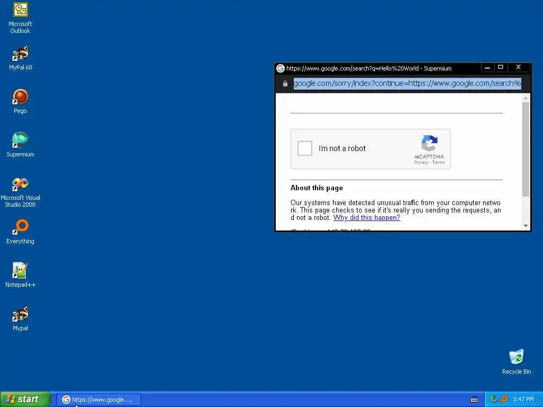Minimize the Supermium window
543x407 pixels.
pos(487,67)
